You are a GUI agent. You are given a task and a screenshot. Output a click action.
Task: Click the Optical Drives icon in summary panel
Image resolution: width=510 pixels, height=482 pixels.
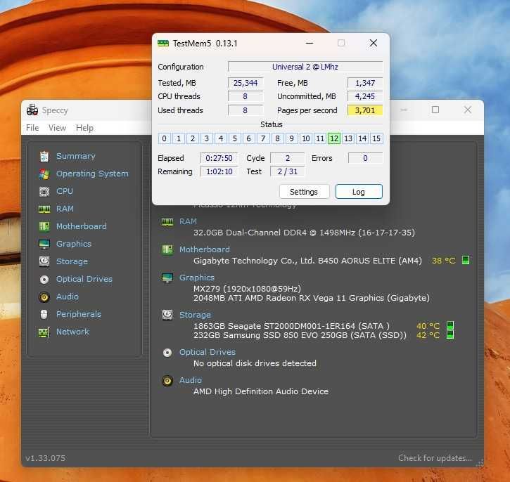point(167,353)
